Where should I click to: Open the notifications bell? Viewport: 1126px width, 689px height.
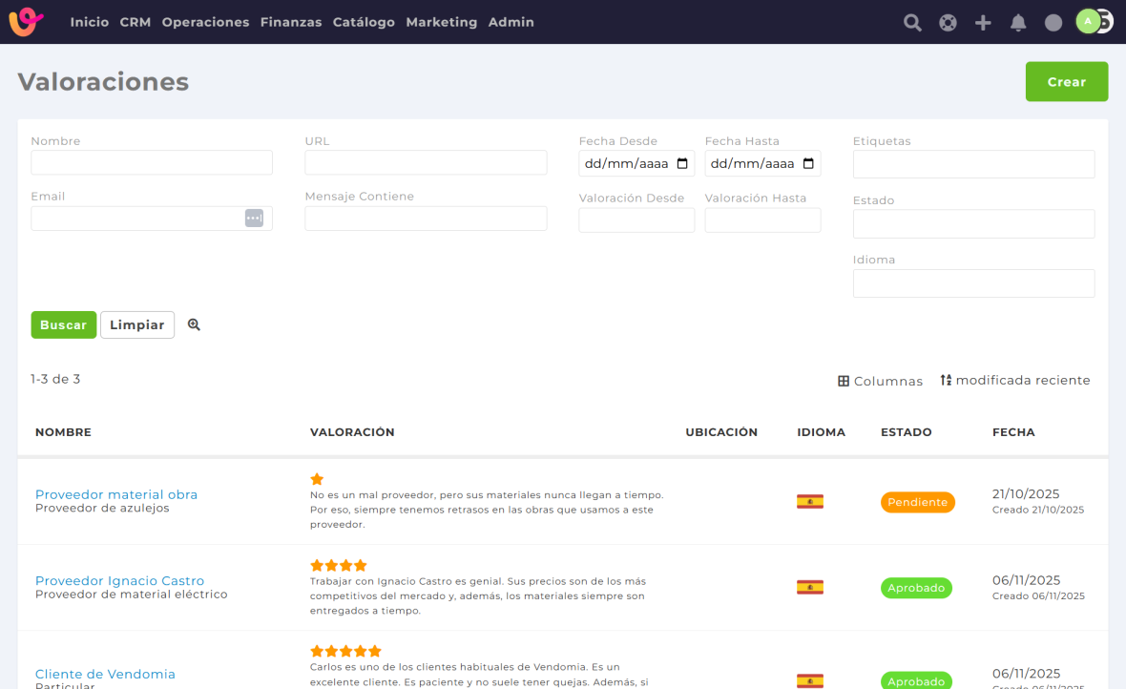(1018, 23)
